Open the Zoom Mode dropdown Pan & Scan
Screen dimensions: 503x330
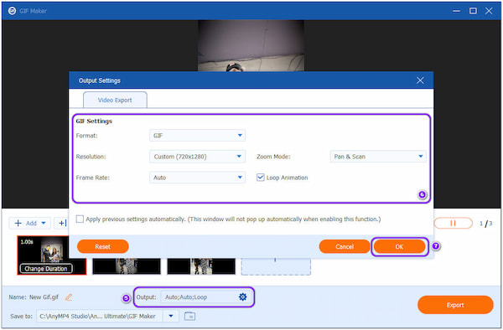tap(378, 157)
